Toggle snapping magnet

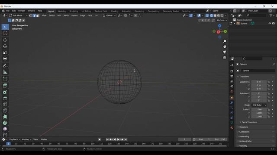pyautogui.click(x=126, y=15)
